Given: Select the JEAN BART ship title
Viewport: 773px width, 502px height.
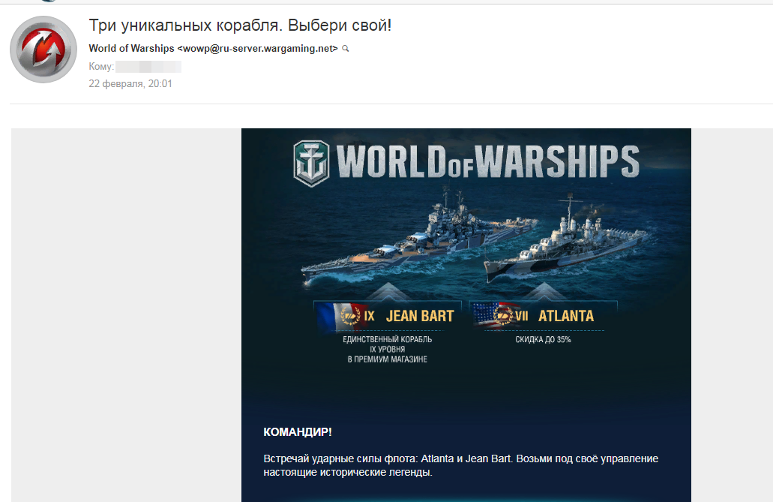Looking at the screenshot, I should [x=420, y=316].
